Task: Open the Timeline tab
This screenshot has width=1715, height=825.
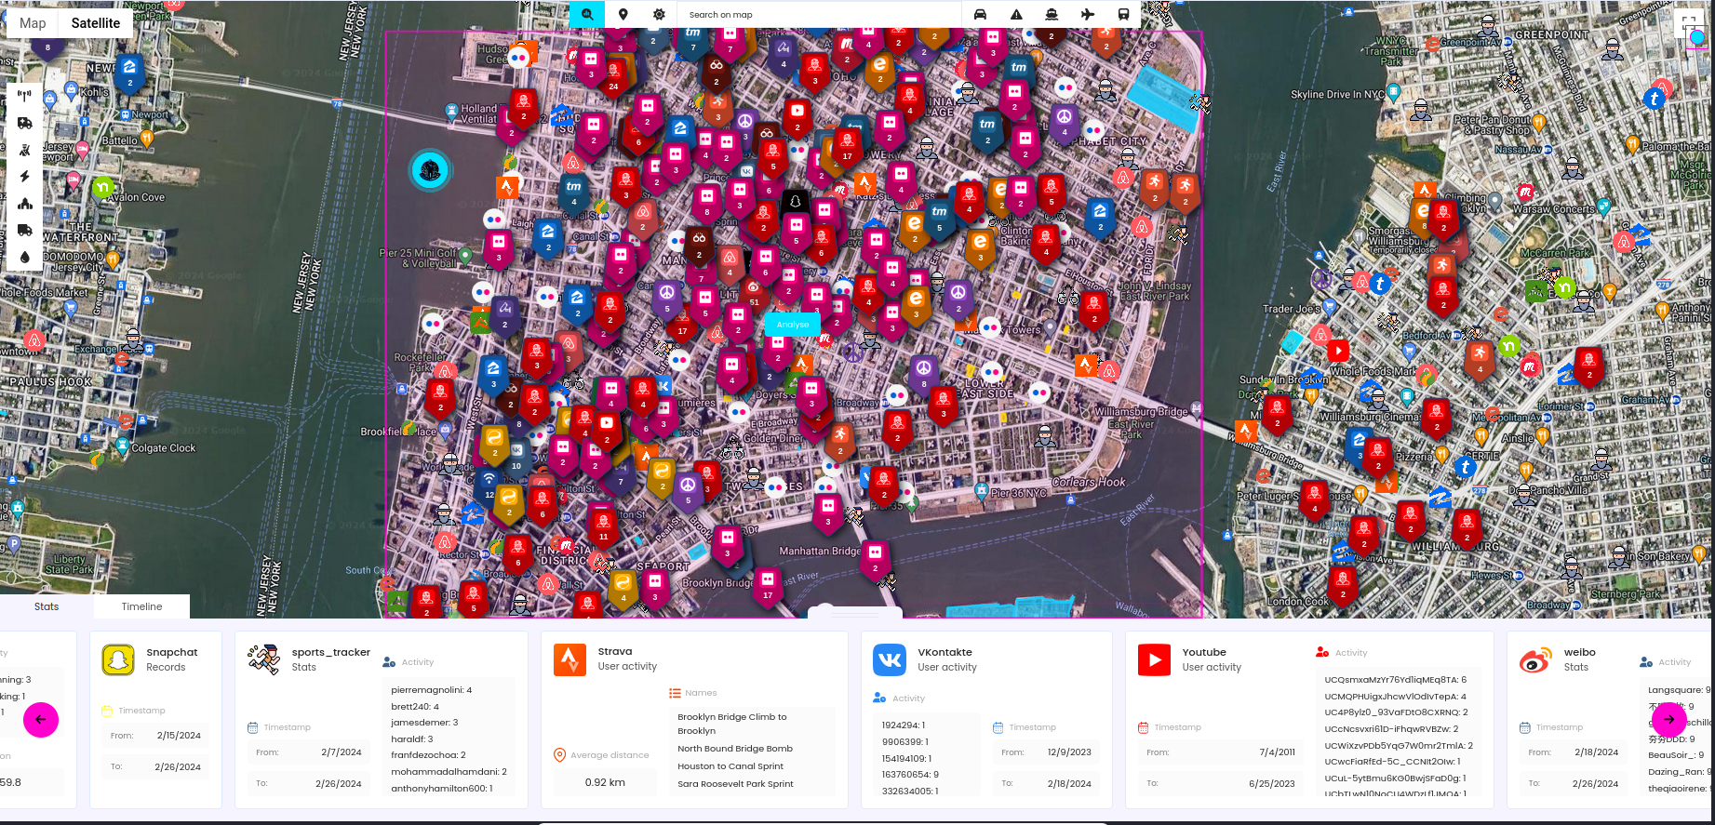Action: 141,606
